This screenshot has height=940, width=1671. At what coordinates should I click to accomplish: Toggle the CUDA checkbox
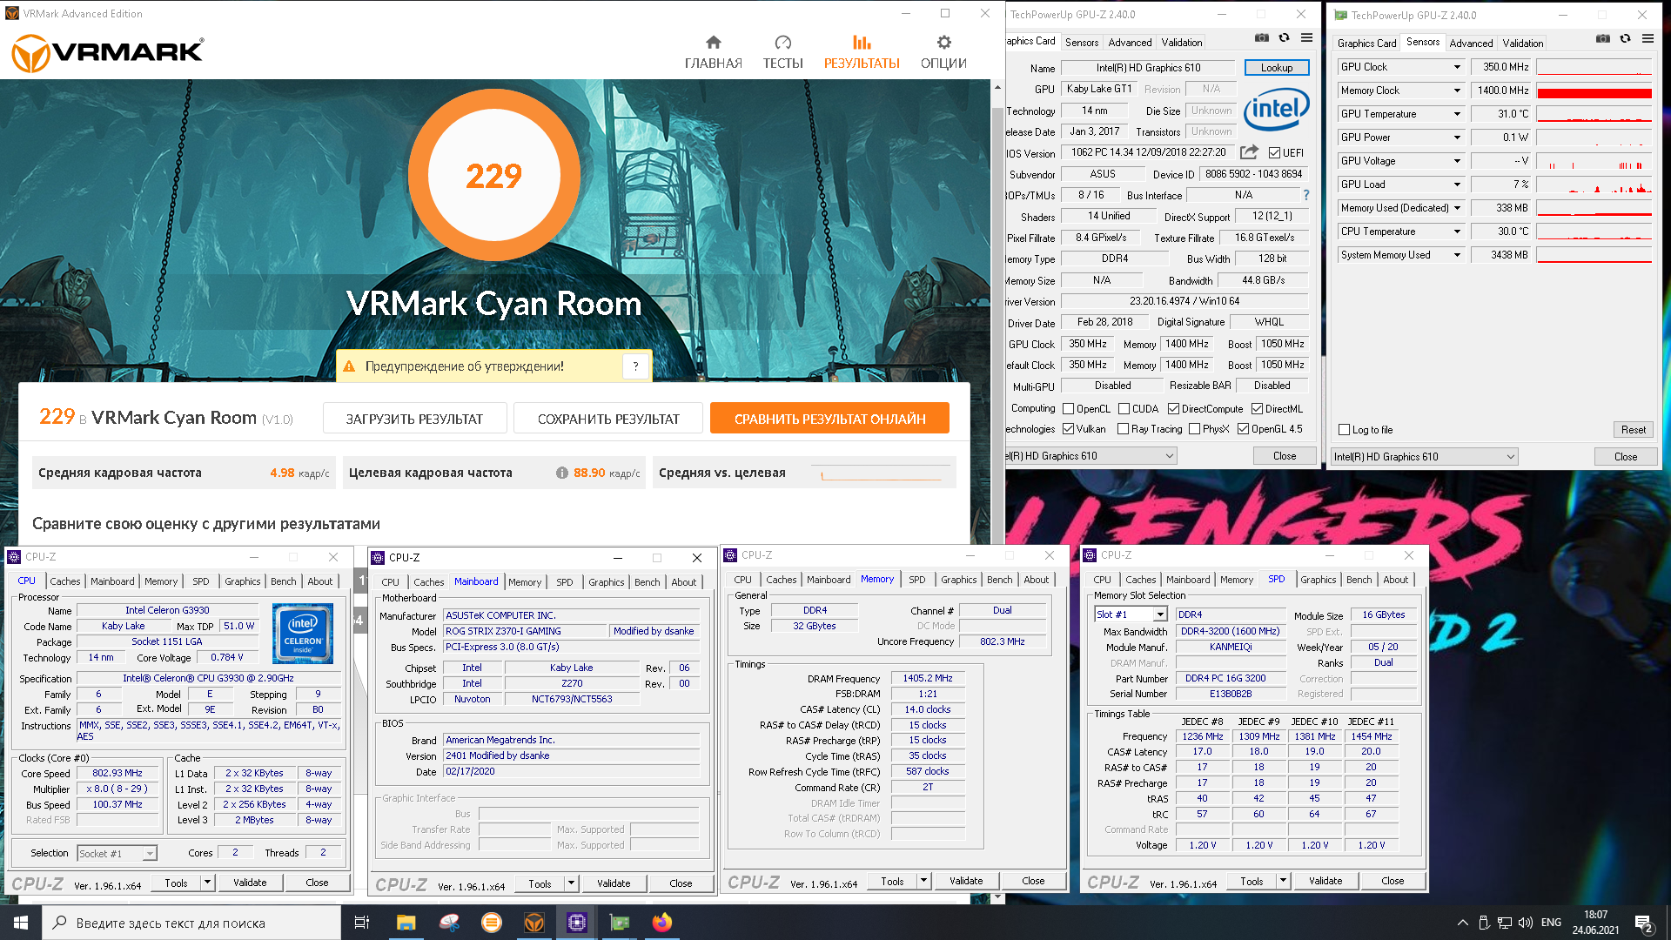click(x=1124, y=409)
